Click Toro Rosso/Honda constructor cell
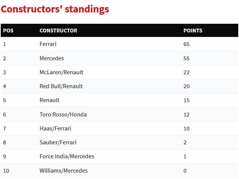Viewport: 239px width, 179px height. click(63, 115)
